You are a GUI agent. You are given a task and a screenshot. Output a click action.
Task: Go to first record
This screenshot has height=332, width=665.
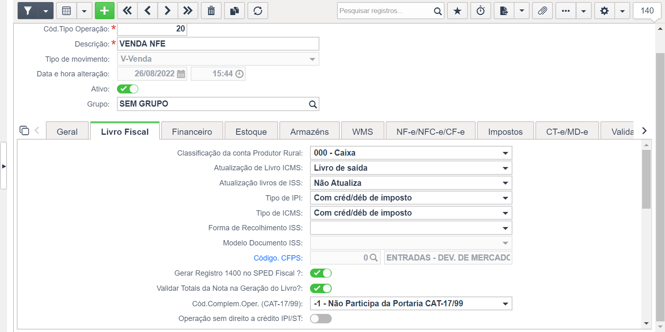[x=127, y=11]
